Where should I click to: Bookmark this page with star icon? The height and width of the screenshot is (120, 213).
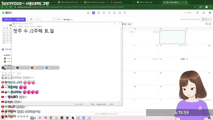pyautogui.click(x=195, y=7)
